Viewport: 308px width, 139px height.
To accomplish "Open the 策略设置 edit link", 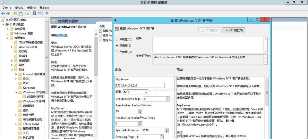I will coord(62,35).
